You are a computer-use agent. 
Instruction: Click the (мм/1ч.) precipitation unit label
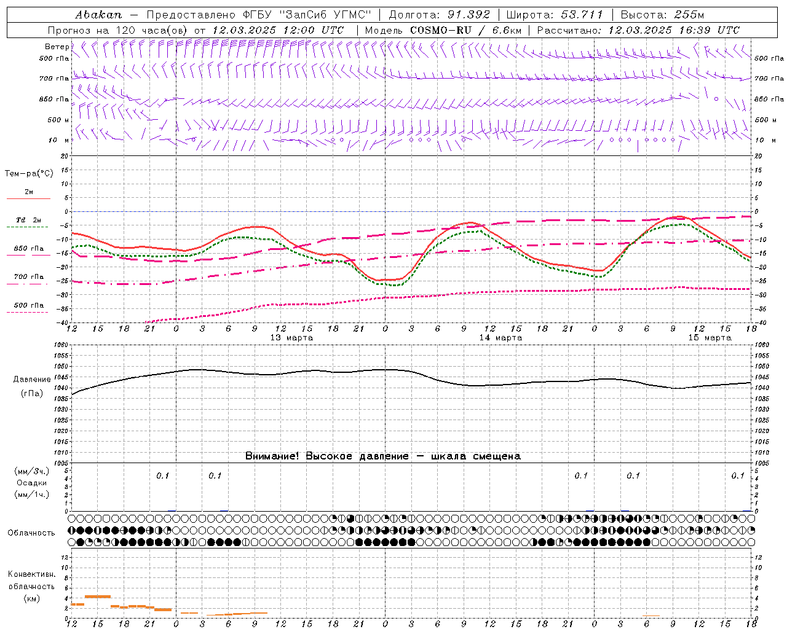click(32, 494)
